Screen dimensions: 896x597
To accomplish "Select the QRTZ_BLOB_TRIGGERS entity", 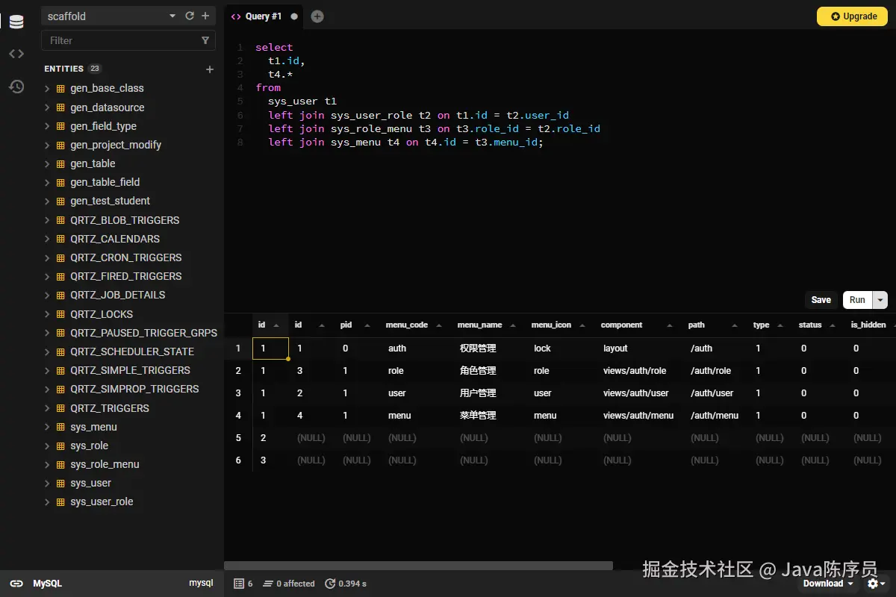I will [x=125, y=220].
